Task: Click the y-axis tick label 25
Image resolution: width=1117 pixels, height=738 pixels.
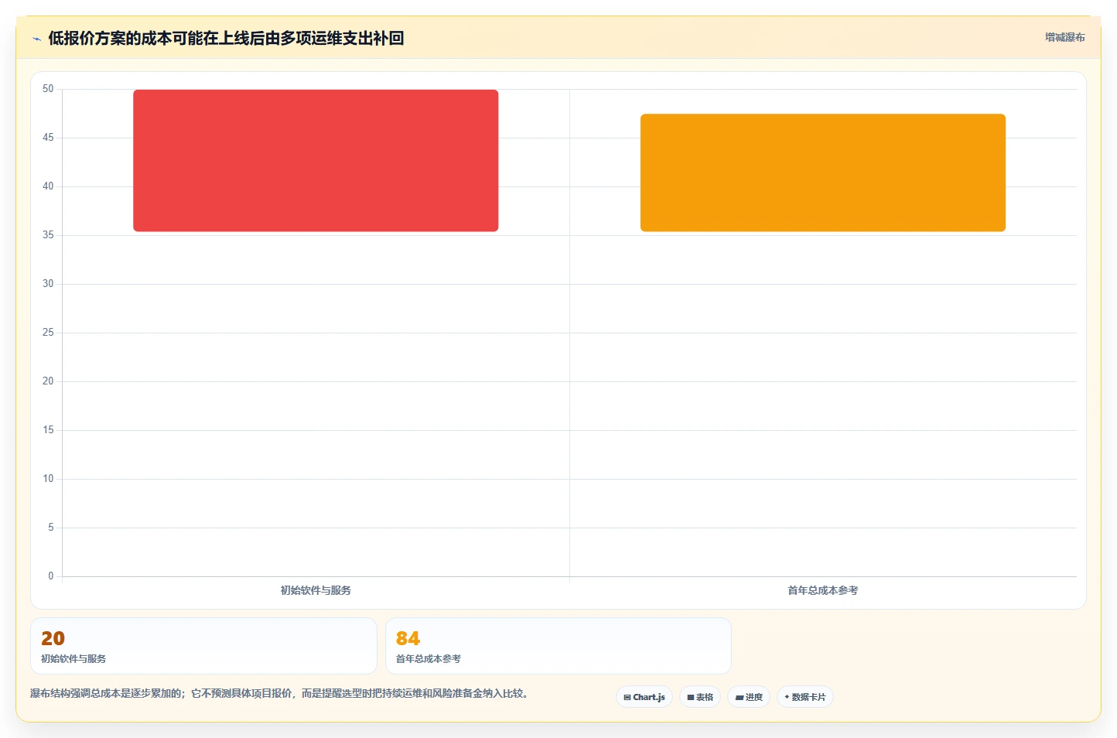Action: point(48,333)
